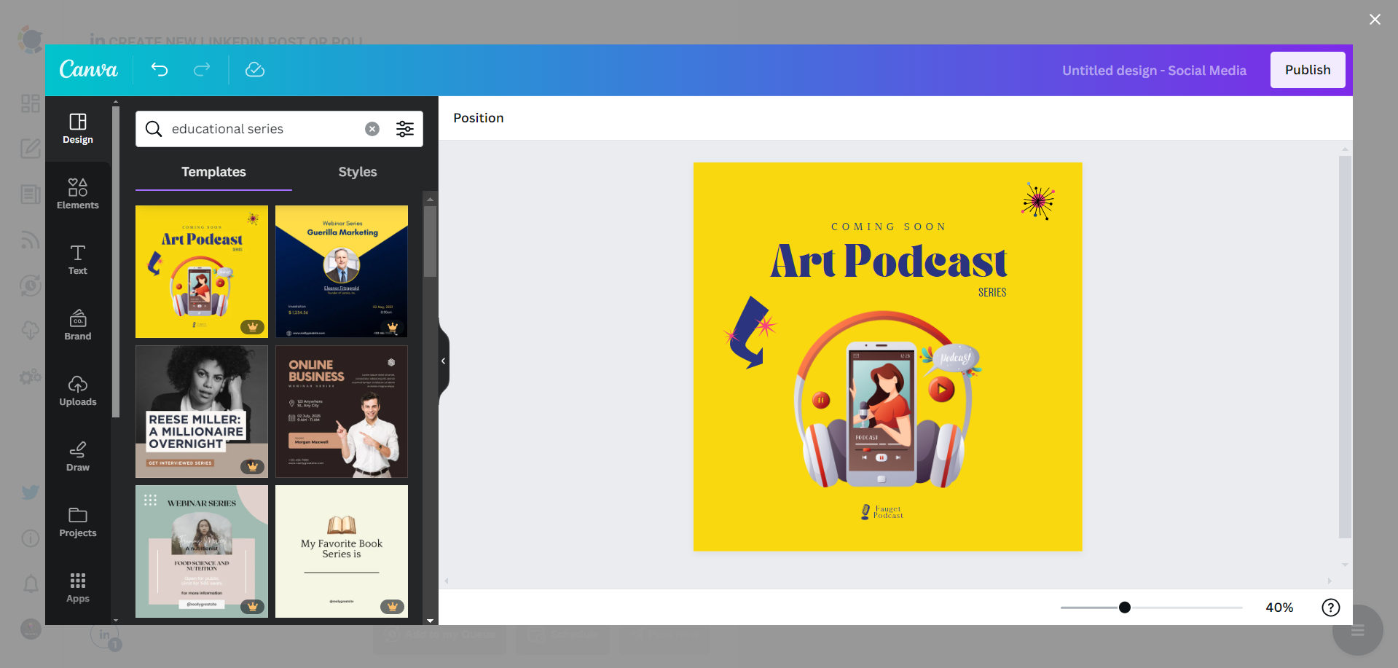
Task: Clear the educational series search query
Action: pyautogui.click(x=372, y=129)
